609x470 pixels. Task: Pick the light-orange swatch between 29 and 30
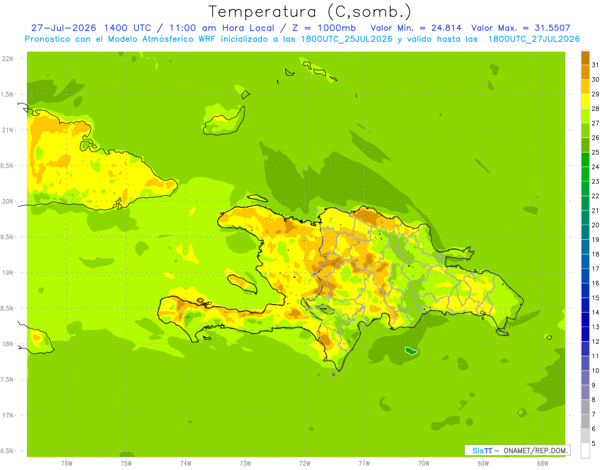585,87
